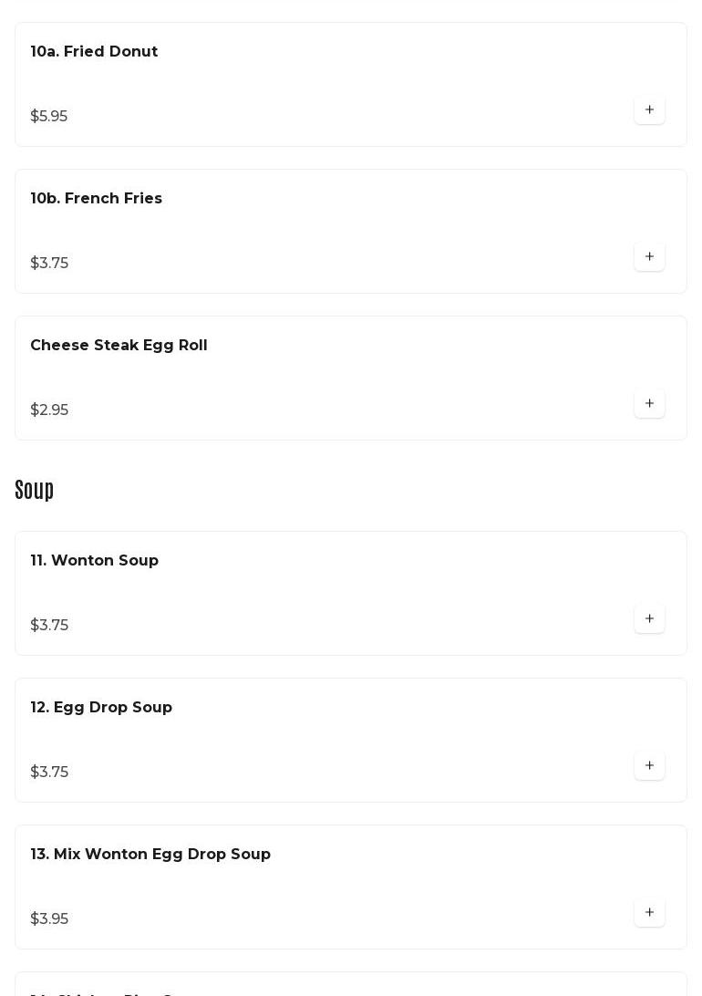Select the $3.95 mixed soup price
The height and width of the screenshot is (996, 702).
click(49, 919)
